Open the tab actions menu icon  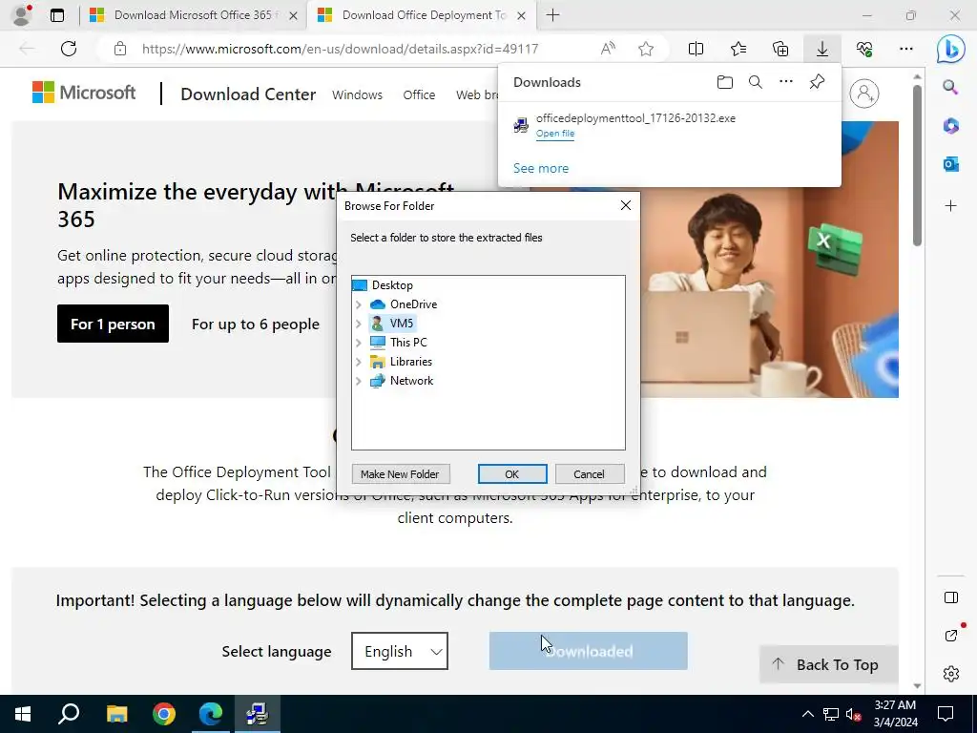coord(57,15)
